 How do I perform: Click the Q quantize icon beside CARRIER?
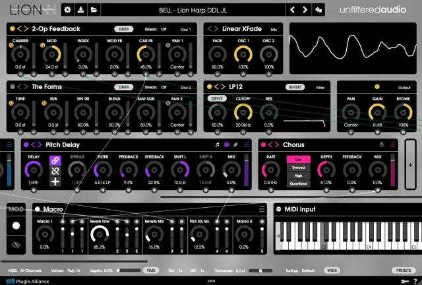[x=11, y=46]
